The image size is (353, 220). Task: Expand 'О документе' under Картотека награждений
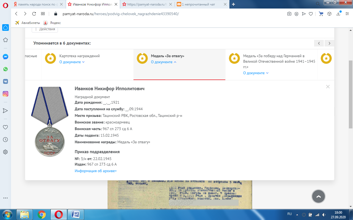(72, 62)
